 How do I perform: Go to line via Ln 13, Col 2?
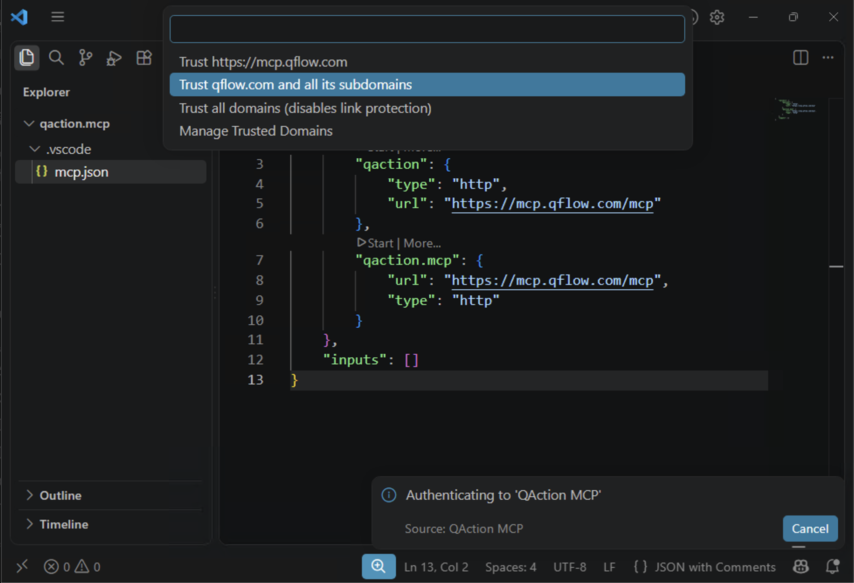tap(436, 566)
